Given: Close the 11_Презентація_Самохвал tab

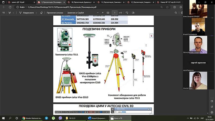Looking at the screenshot, I should tap(124, 2).
